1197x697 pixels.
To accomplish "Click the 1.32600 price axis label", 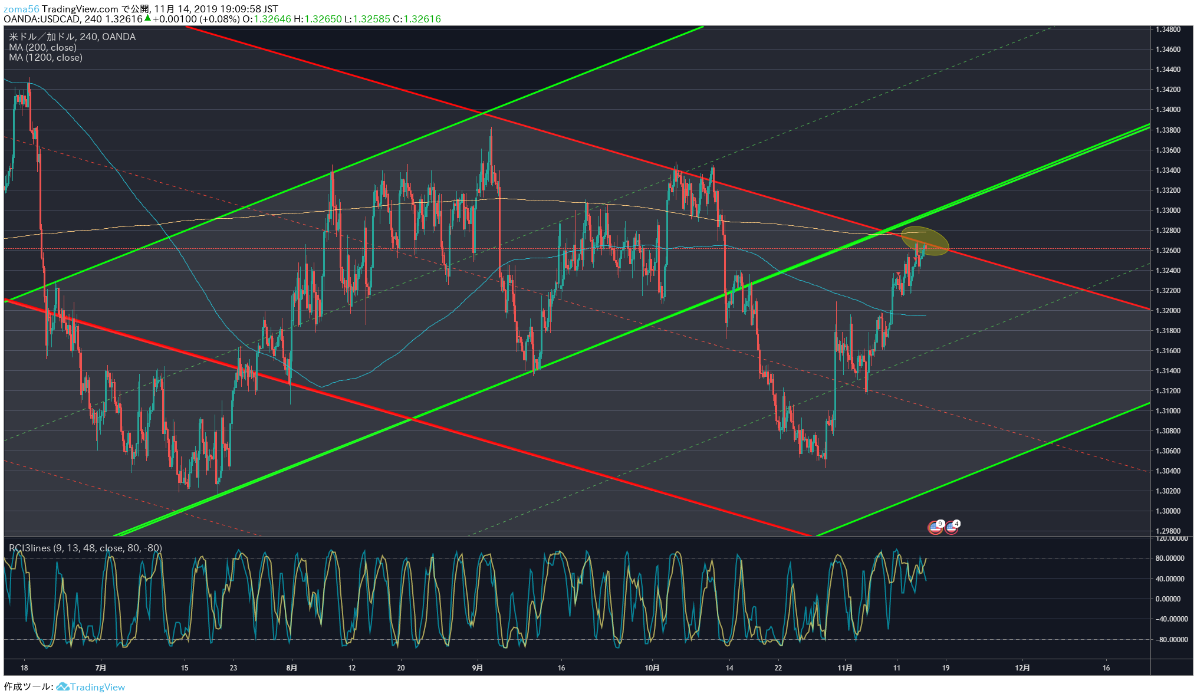I will (x=1168, y=251).
